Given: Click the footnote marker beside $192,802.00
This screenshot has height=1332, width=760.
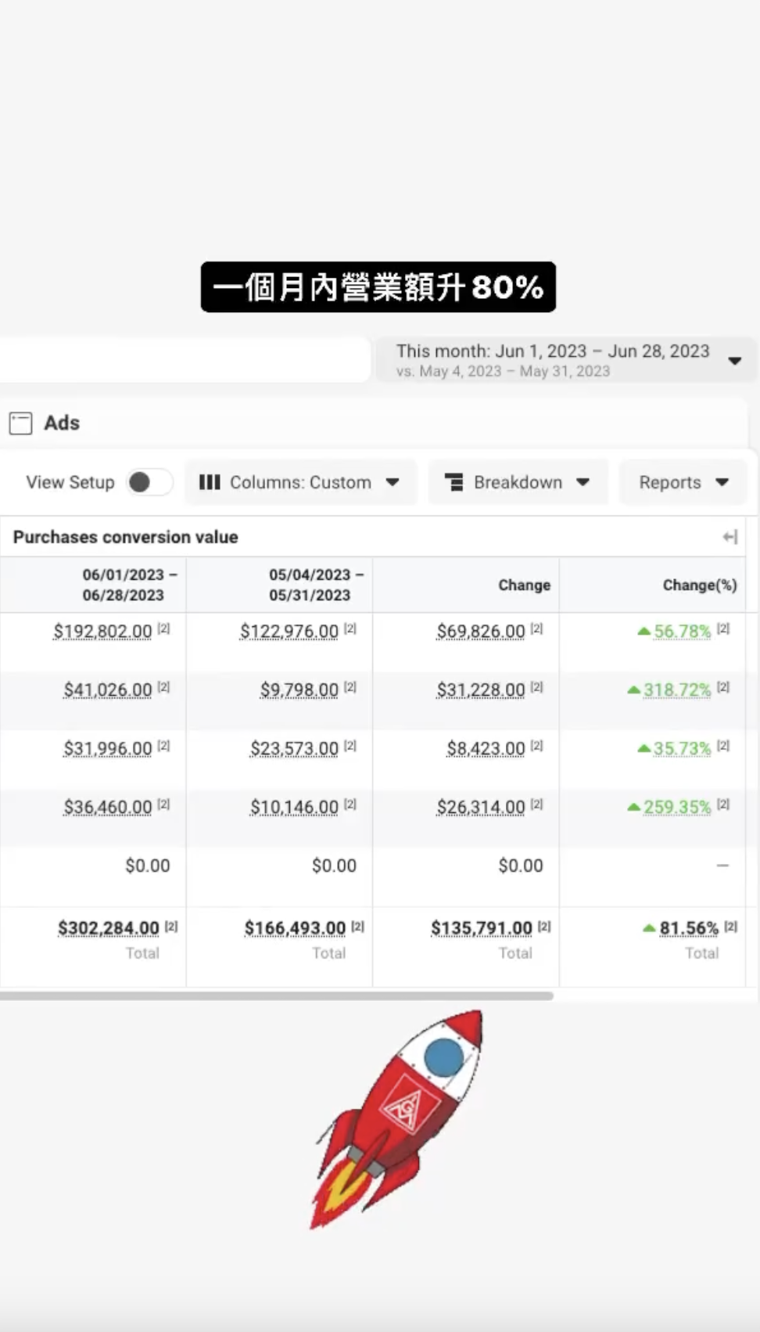Looking at the screenshot, I should 163,628.
